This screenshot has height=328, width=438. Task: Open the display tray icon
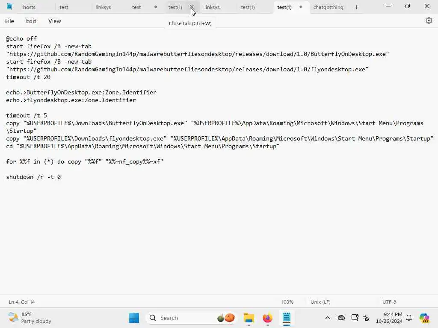[x=355, y=318]
